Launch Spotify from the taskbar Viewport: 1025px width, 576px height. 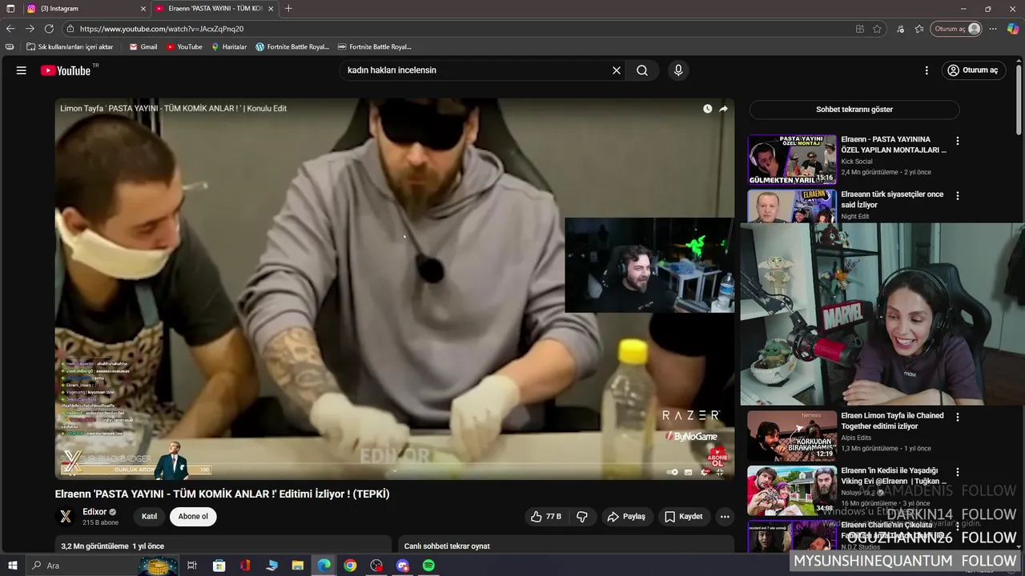428,566
